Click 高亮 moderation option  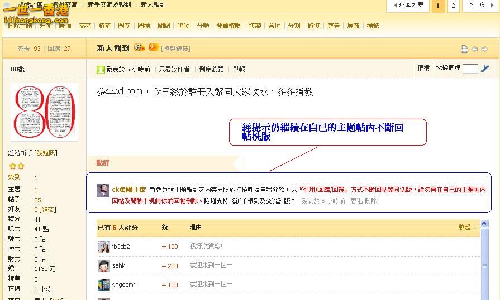(x=85, y=26)
